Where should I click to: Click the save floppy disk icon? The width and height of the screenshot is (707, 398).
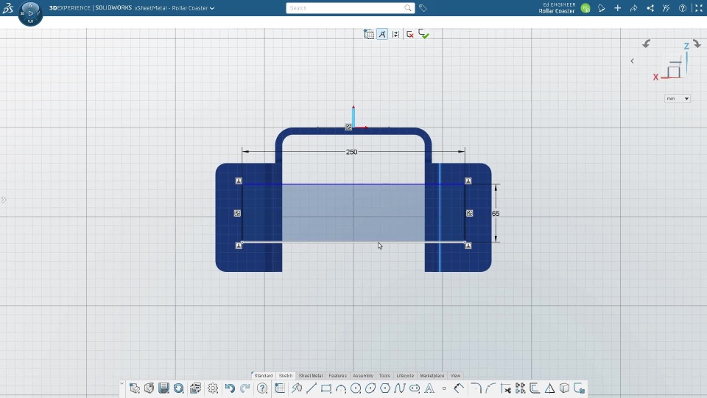(163, 388)
